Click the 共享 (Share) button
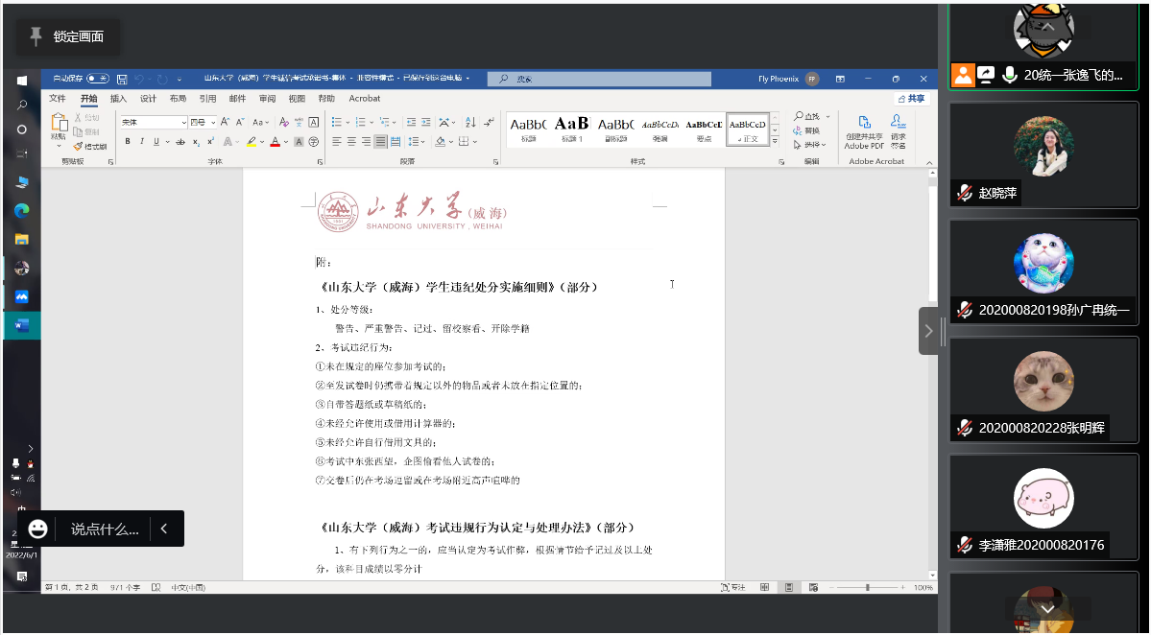The image size is (1151, 635). click(x=911, y=99)
